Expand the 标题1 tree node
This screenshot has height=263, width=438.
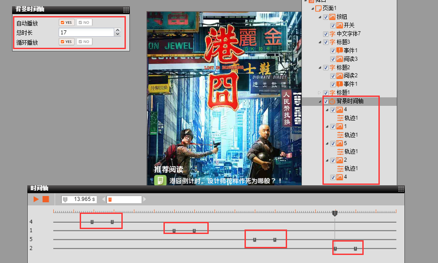[x=320, y=93]
